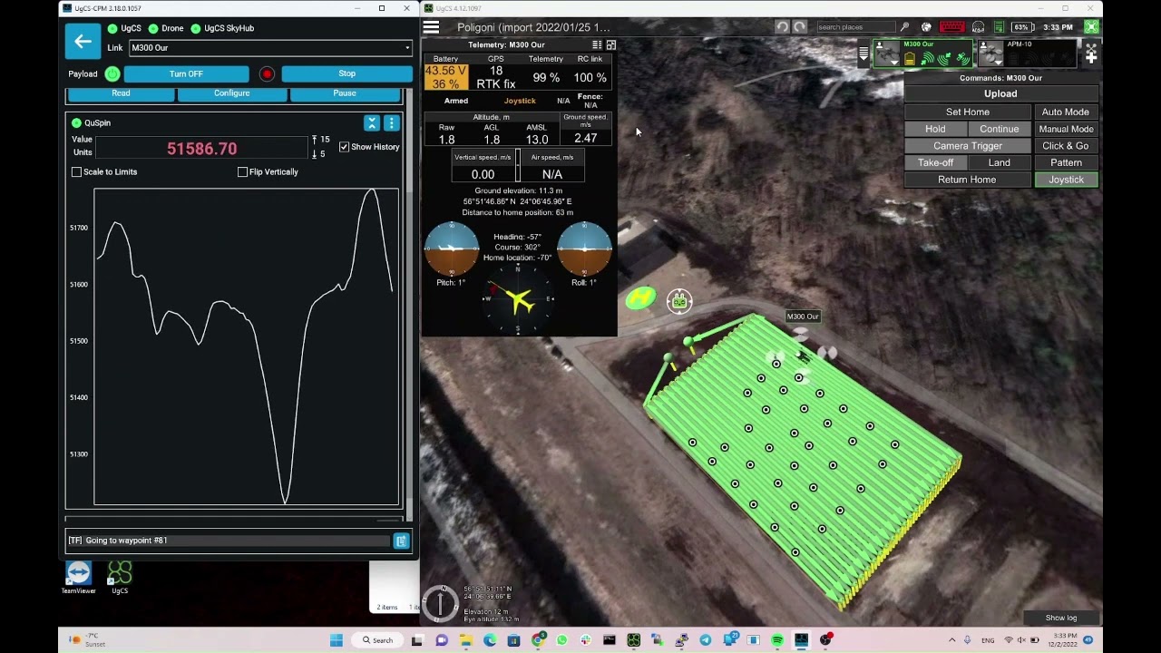The height and width of the screenshot is (653, 1161).
Task: Click the Windows Start button
Action: pyautogui.click(x=336, y=640)
